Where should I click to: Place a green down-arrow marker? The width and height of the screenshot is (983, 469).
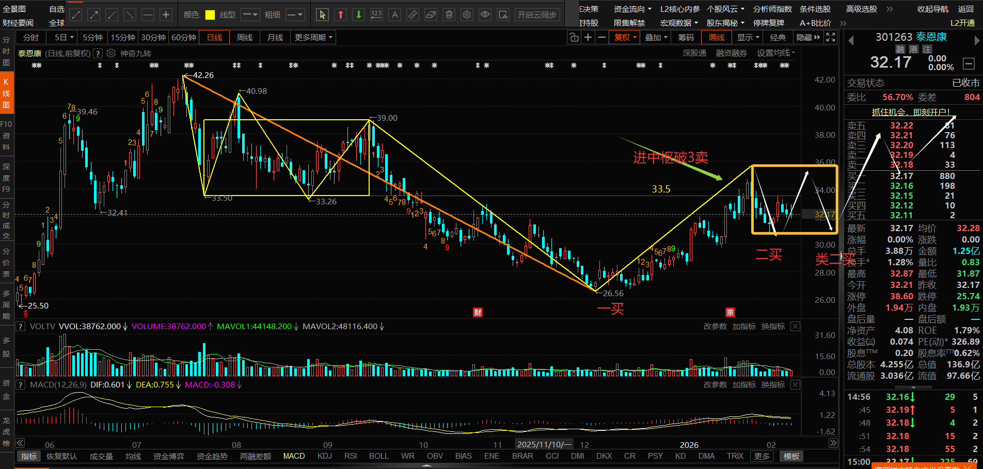click(x=358, y=15)
